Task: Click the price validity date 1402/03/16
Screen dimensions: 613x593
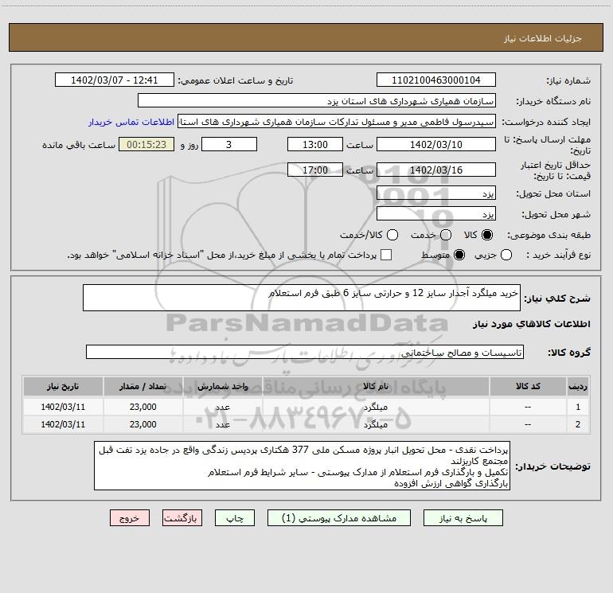Action: click(436, 170)
